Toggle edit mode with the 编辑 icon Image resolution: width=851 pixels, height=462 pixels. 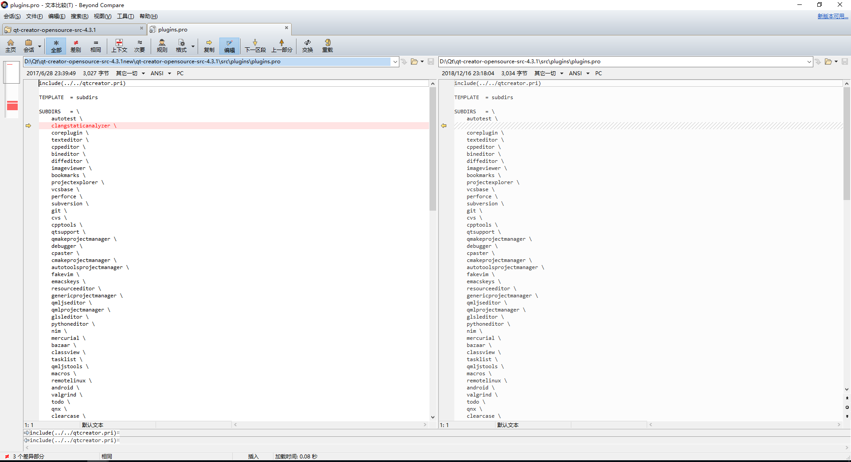click(x=229, y=46)
